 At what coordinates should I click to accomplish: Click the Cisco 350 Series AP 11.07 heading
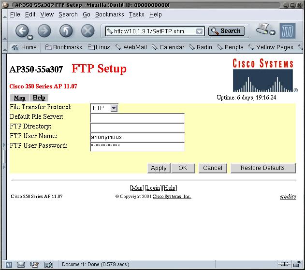coord(43,86)
